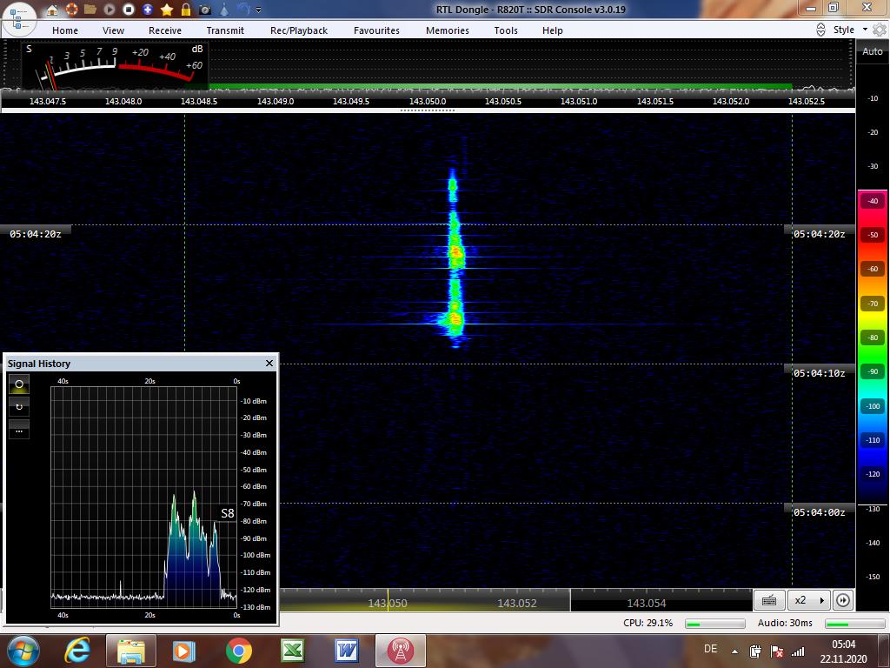The height and width of the screenshot is (668, 890).
Task: Click the CPU: 29.1% status text
Action: [648, 623]
